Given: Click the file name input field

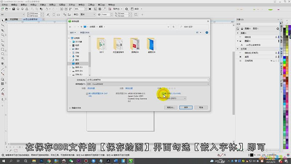Looking at the screenshot, I should (148, 80).
